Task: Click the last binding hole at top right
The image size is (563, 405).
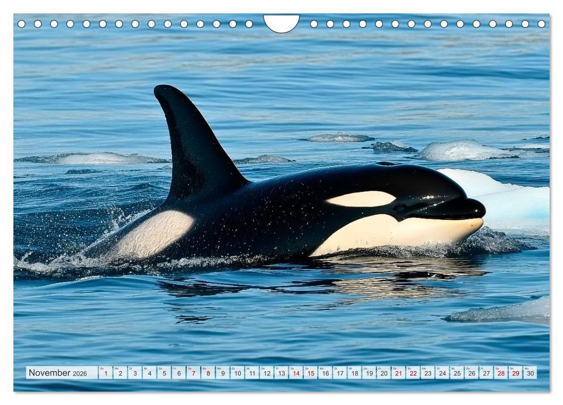Action: click(541, 24)
